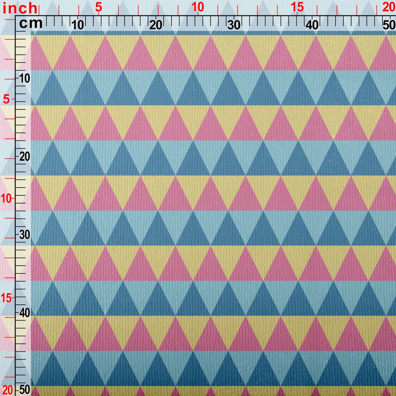
Task: Click the black 'cm' ruler label
Action: pos(31,24)
